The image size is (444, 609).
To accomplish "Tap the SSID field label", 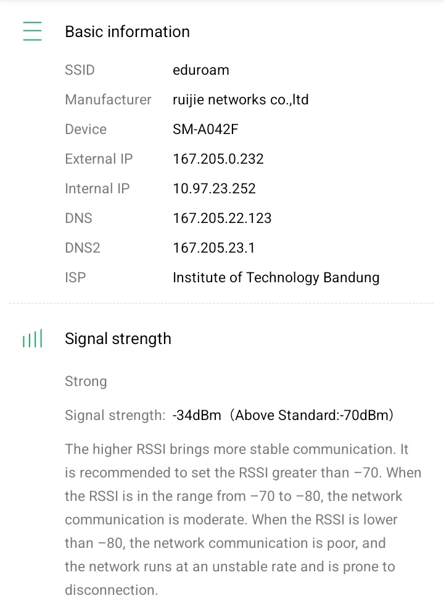I will [80, 70].
